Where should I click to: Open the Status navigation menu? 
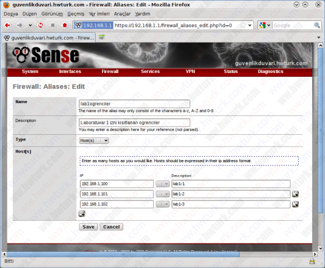(230, 71)
